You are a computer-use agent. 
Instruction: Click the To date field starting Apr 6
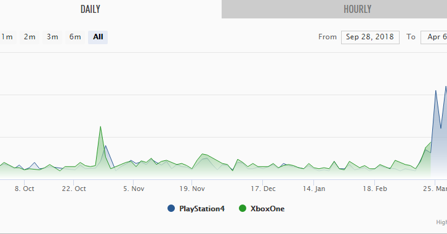click(x=434, y=37)
